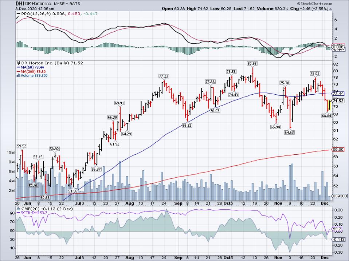
Task: Click the 'Open 69.38' value
Action: click(173, 9)
